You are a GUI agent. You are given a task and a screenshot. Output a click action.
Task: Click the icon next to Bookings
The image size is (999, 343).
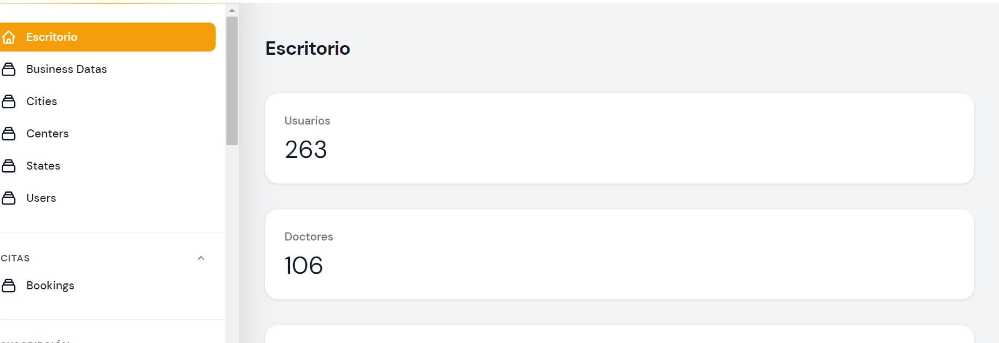(x=9, y=286)
